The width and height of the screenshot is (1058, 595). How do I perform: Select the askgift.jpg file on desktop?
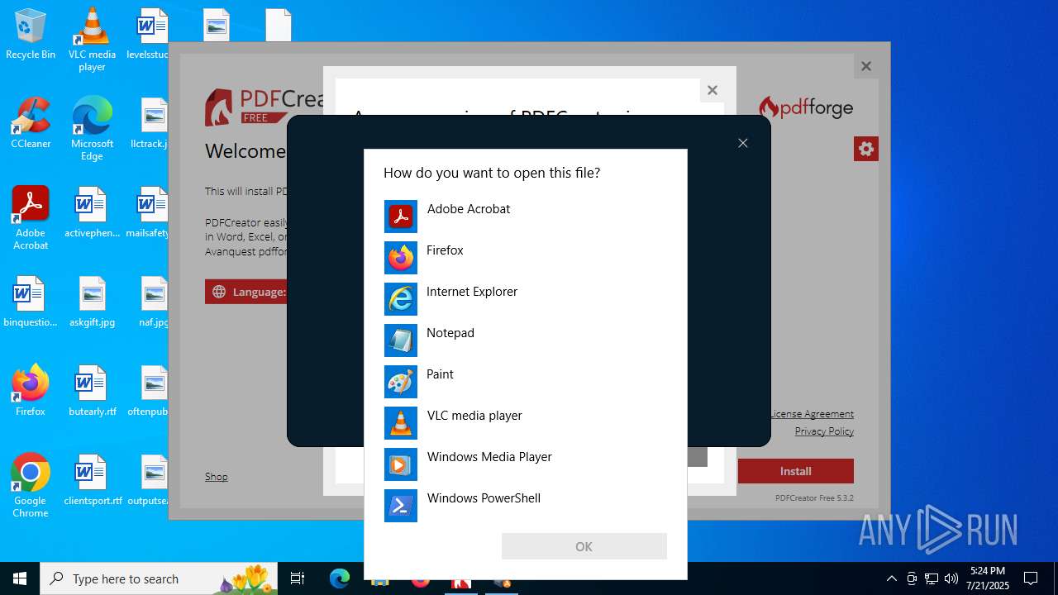(x=92, y=302)
